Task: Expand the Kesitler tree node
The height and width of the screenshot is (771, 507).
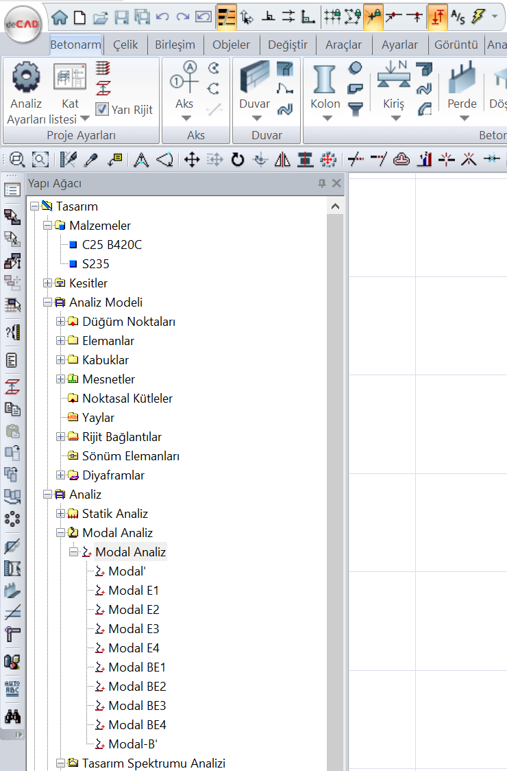Action: click(48, 283)
